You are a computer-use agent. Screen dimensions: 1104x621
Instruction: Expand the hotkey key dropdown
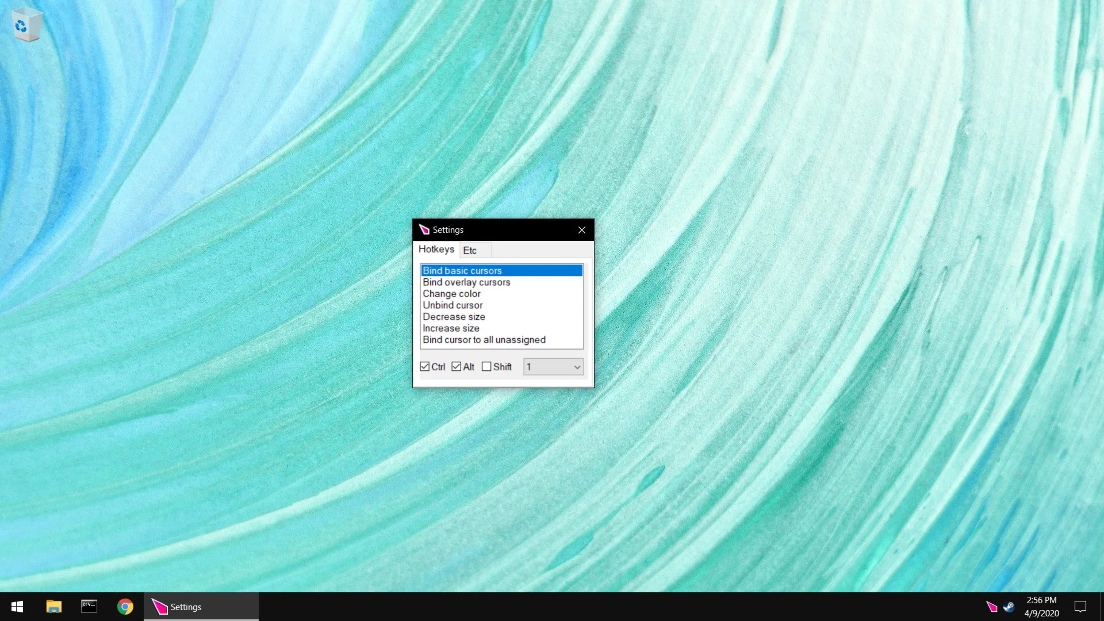coord(577,367)
